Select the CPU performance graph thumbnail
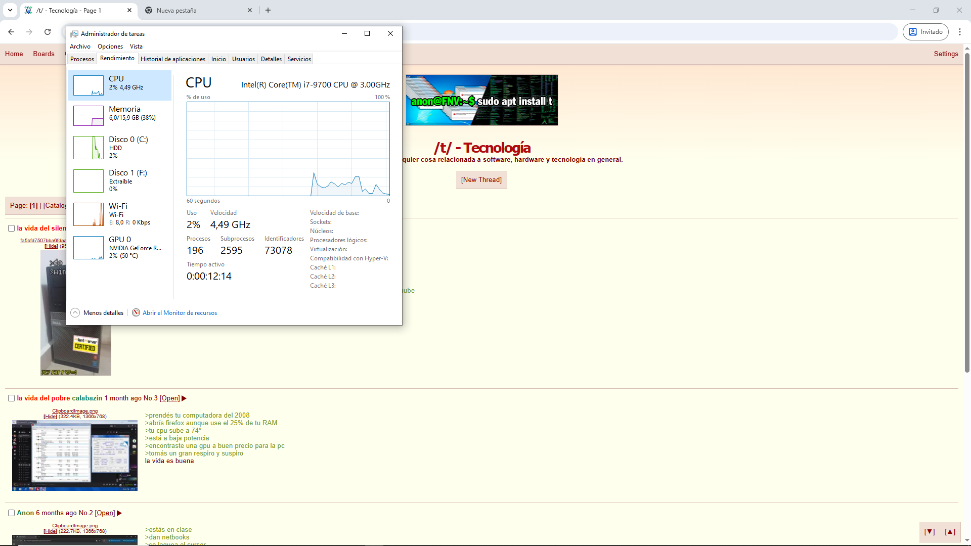 [89, 85]
